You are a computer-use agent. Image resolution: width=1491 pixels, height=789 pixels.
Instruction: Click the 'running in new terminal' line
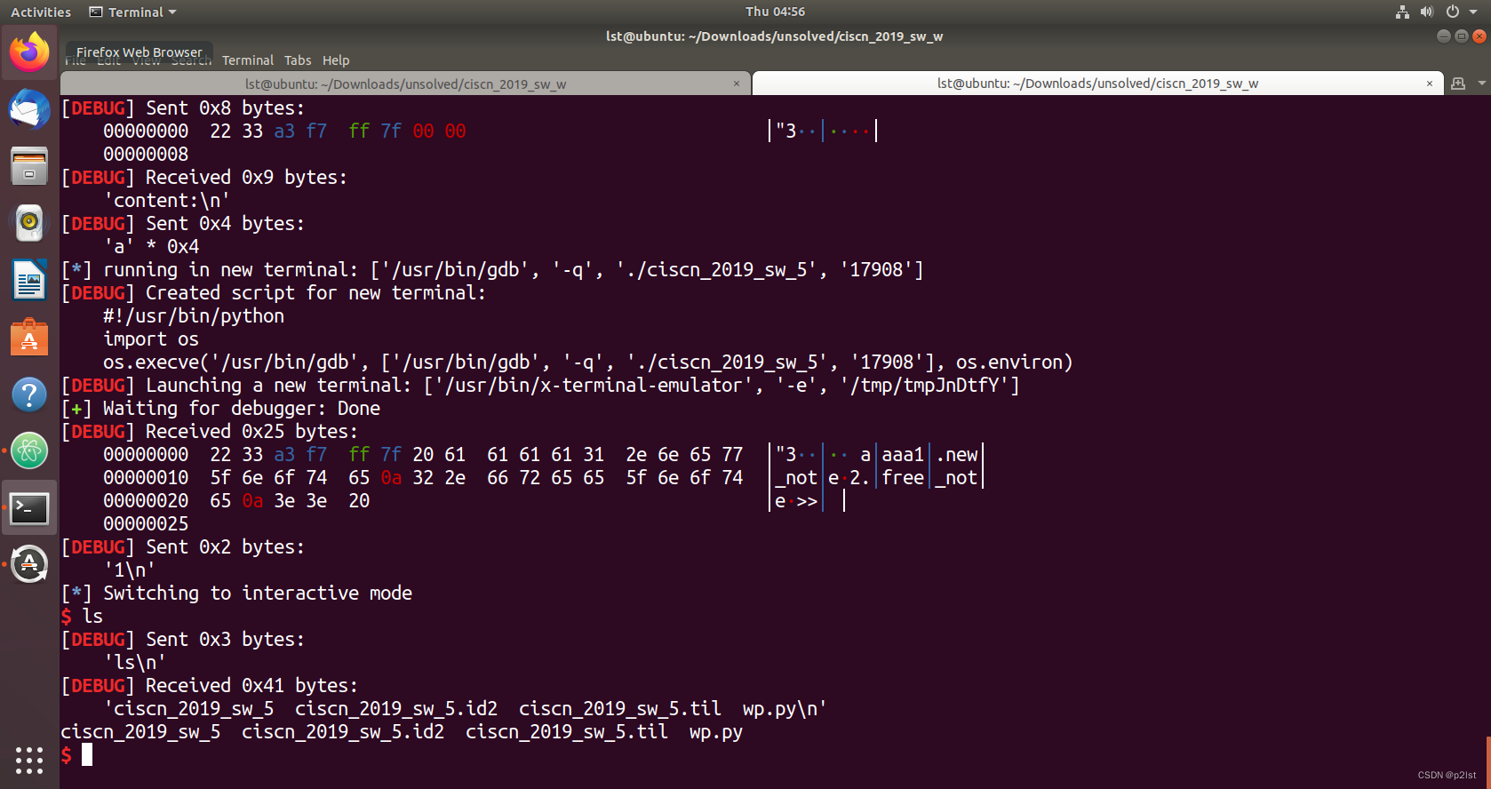pyautogui.click(x=492, y=269)
